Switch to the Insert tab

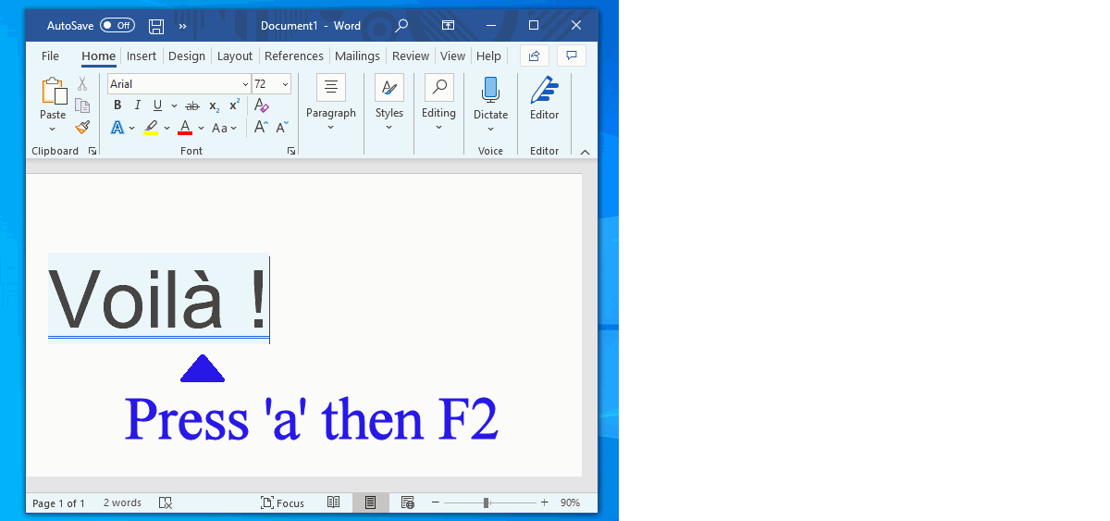[142, 56]
